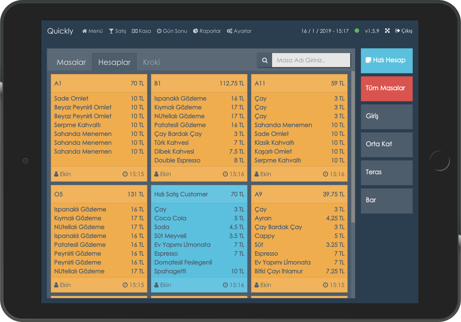Open the Bar section
The image size is (461, 322).
pyautogui.click(x=387, y=200)
